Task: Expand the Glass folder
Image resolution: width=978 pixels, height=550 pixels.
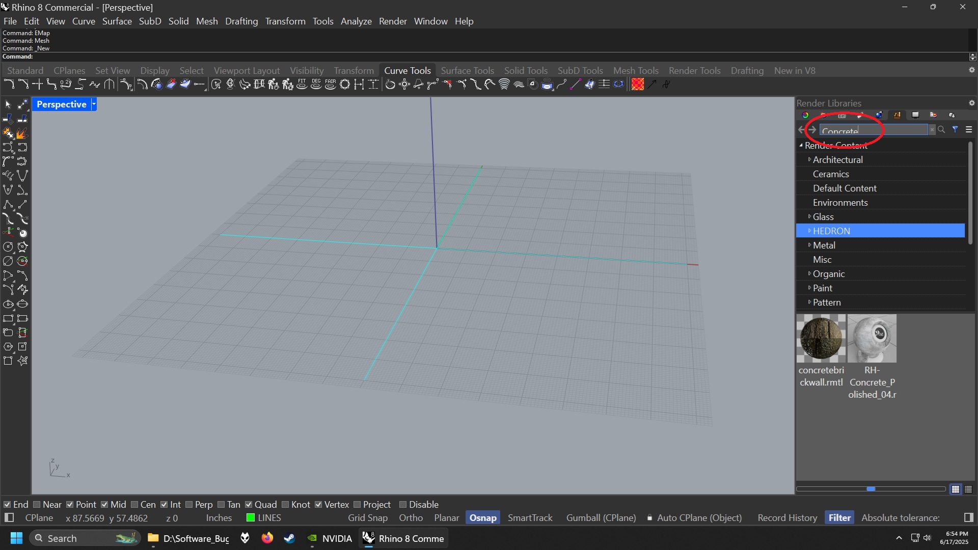Action: [809, 216]
